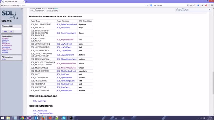
Task: Open the API By Category link
Action: 7,45
